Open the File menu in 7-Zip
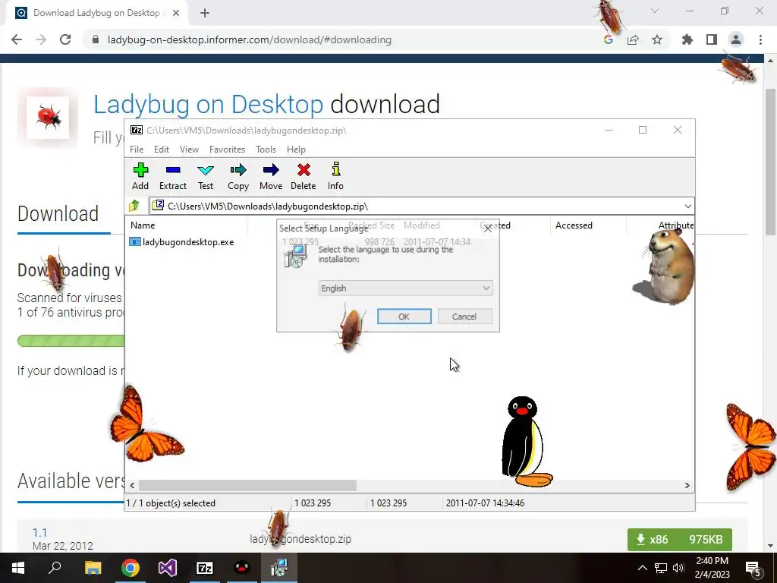The image size is (777, 583). click(x=137, y=150)
